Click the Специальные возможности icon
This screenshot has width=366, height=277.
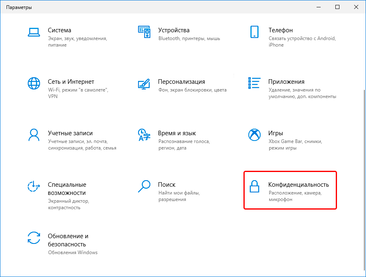click(x=34, y=186)
